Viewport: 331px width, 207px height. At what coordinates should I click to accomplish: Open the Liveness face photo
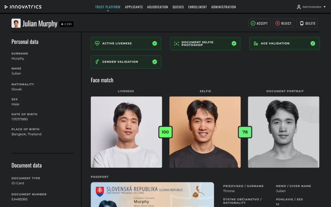[127, 132]
